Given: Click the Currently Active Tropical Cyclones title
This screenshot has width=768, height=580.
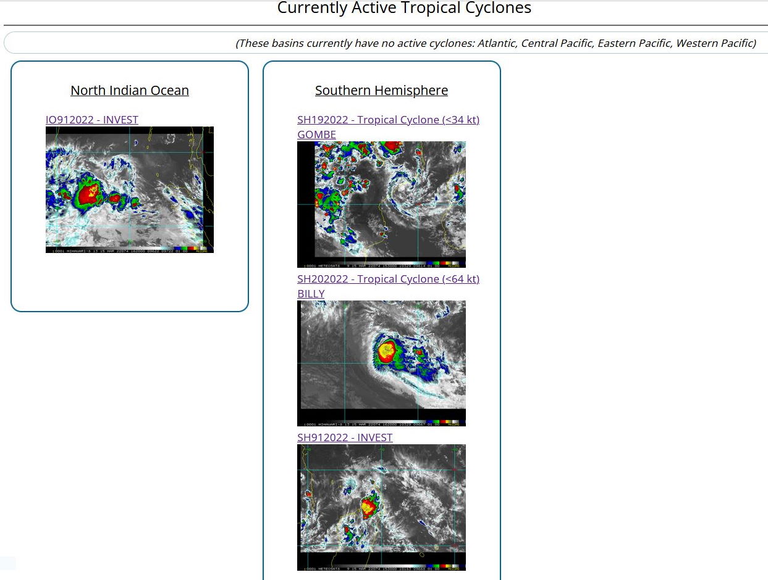Looking at the screenshot, I should 404,8.
